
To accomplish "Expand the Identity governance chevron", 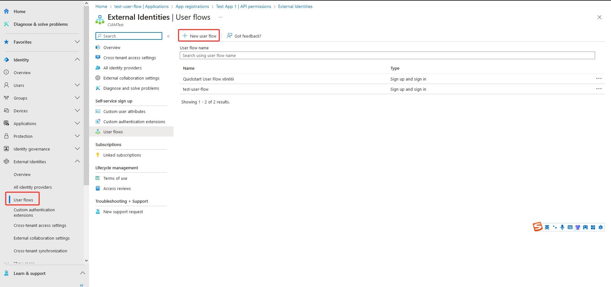I will [x=77, y=149].
